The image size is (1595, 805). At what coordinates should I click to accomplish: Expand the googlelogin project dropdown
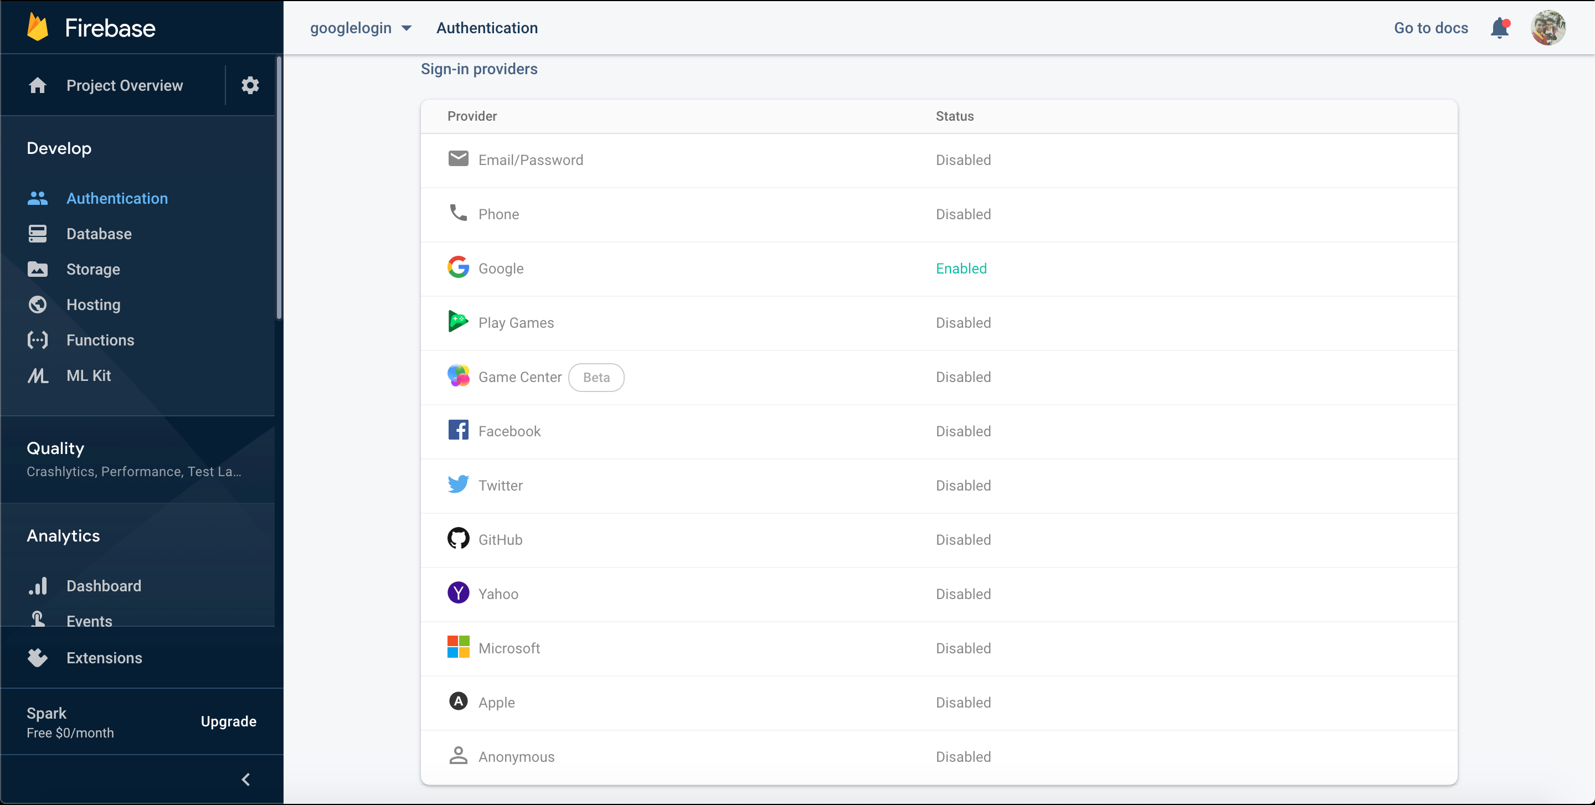tap(361, 28)
